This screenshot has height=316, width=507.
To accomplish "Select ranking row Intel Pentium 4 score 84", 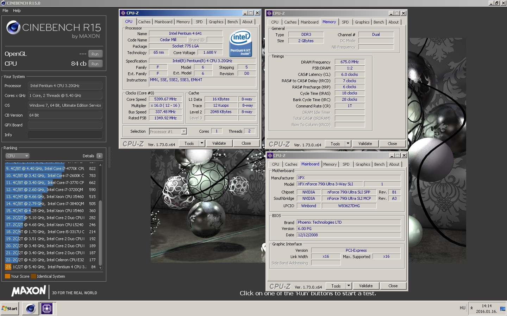I will (x=51, y=267).
